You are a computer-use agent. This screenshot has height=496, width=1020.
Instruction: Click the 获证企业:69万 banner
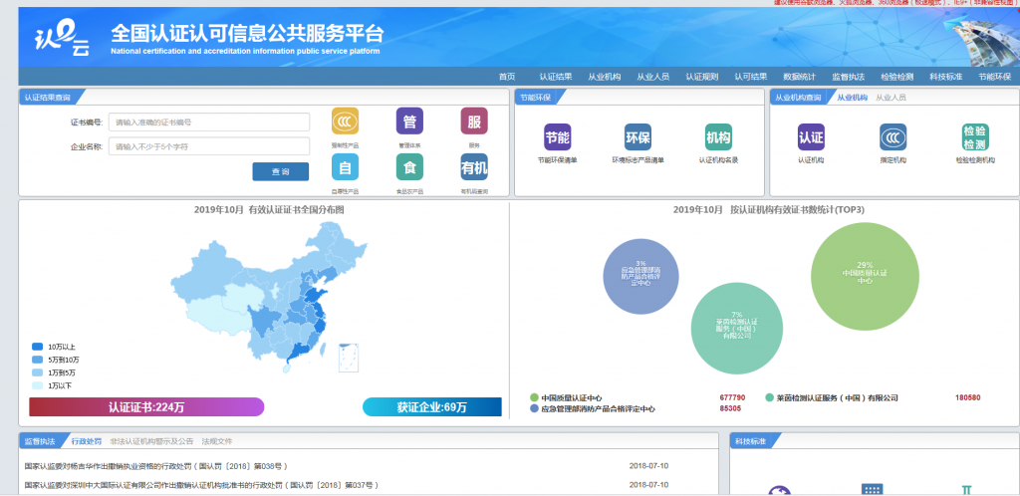pos(432,407)
